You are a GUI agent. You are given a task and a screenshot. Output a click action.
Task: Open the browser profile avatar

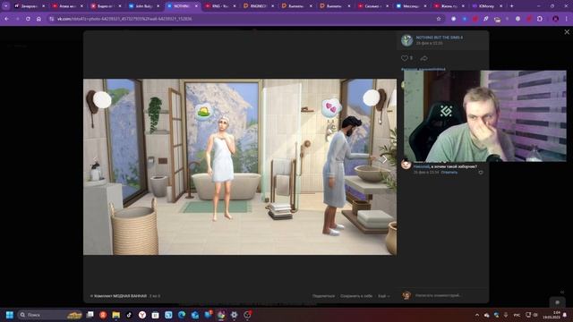[555, 19]
